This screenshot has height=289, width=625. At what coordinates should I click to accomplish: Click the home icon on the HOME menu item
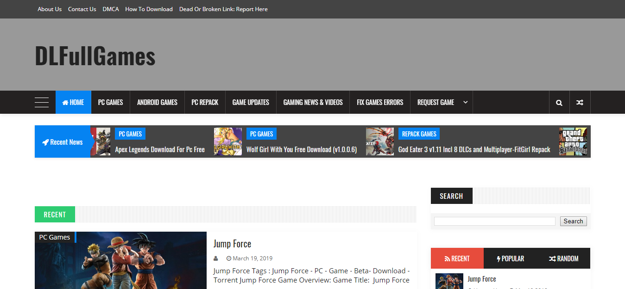(65, 102)
